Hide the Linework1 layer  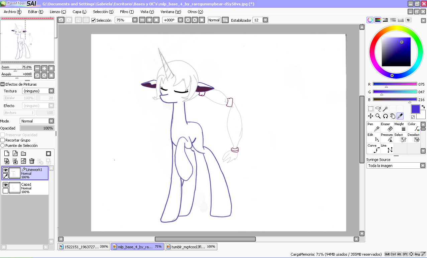click(x=6, y=170)
